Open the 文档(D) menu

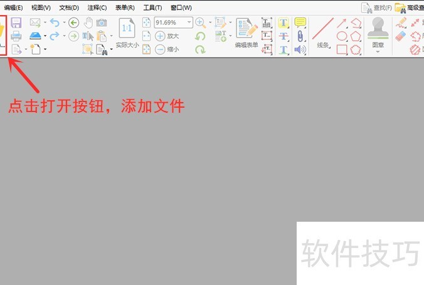point(69,8)
